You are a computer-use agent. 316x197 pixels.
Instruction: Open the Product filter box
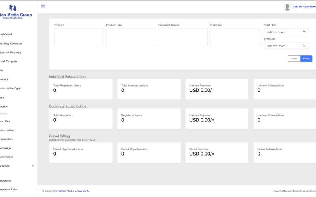coord(79,37)
